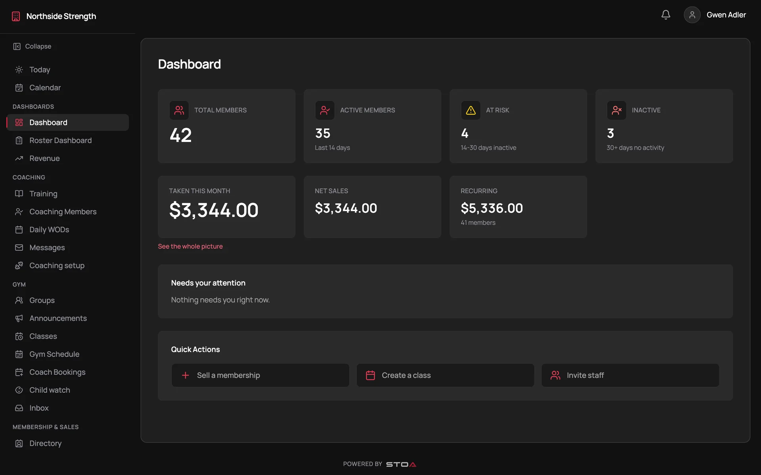The height and width of the screenshot is (475, 761).
Task: Click Invite staff button
Action: (x=630, y=375)
